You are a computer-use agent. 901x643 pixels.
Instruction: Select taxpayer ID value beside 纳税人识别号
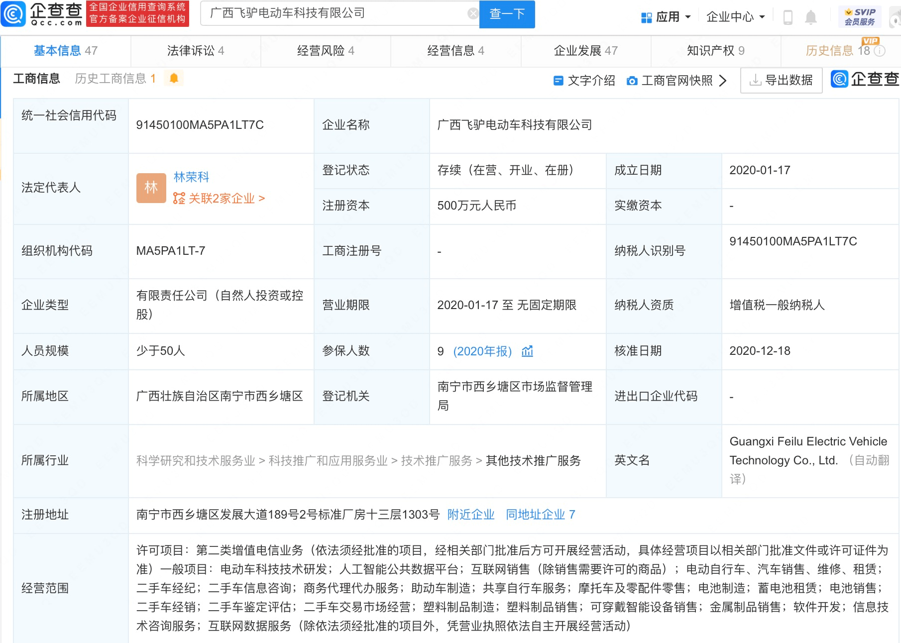click(793, 241)
